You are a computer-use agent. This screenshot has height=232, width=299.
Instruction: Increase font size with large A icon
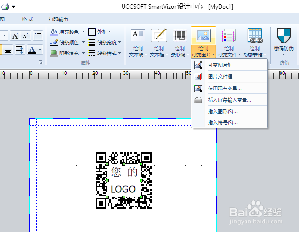pyautogui.click(x=15, y=36)
